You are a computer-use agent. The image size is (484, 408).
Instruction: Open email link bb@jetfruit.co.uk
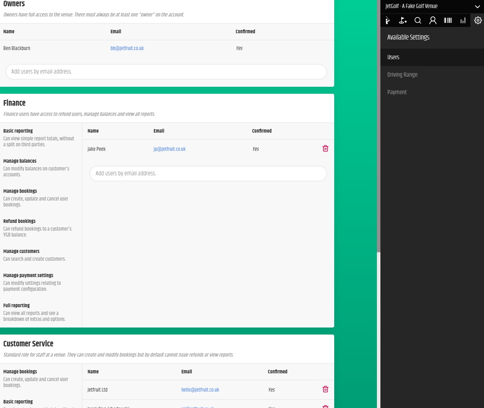tap(127, 48)
